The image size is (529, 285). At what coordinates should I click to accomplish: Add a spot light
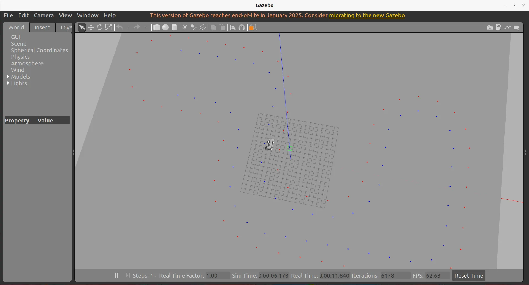point(194,27)
